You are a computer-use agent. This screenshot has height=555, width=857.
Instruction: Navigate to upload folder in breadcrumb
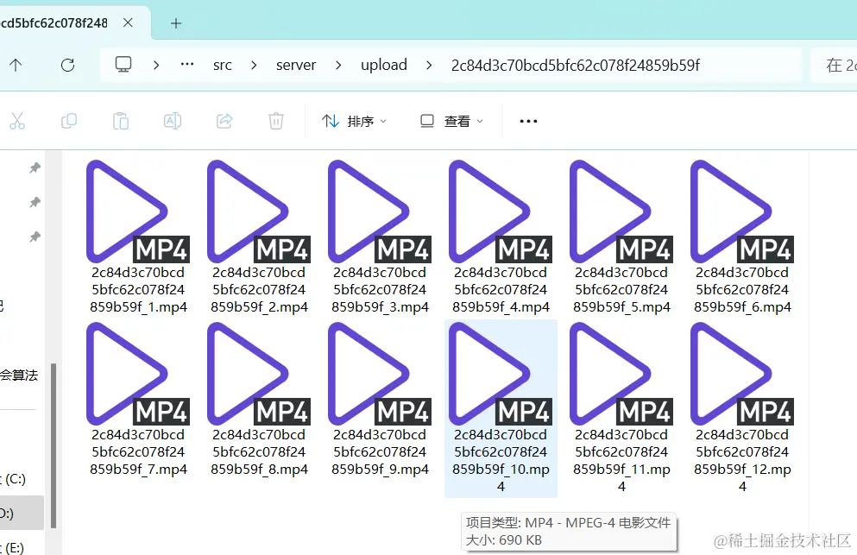384,65
